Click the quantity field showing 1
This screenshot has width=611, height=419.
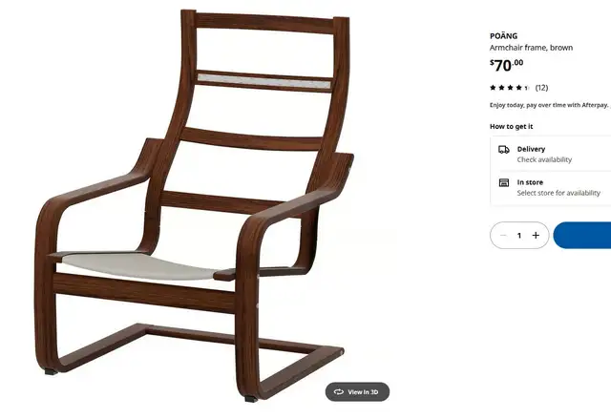519,235
